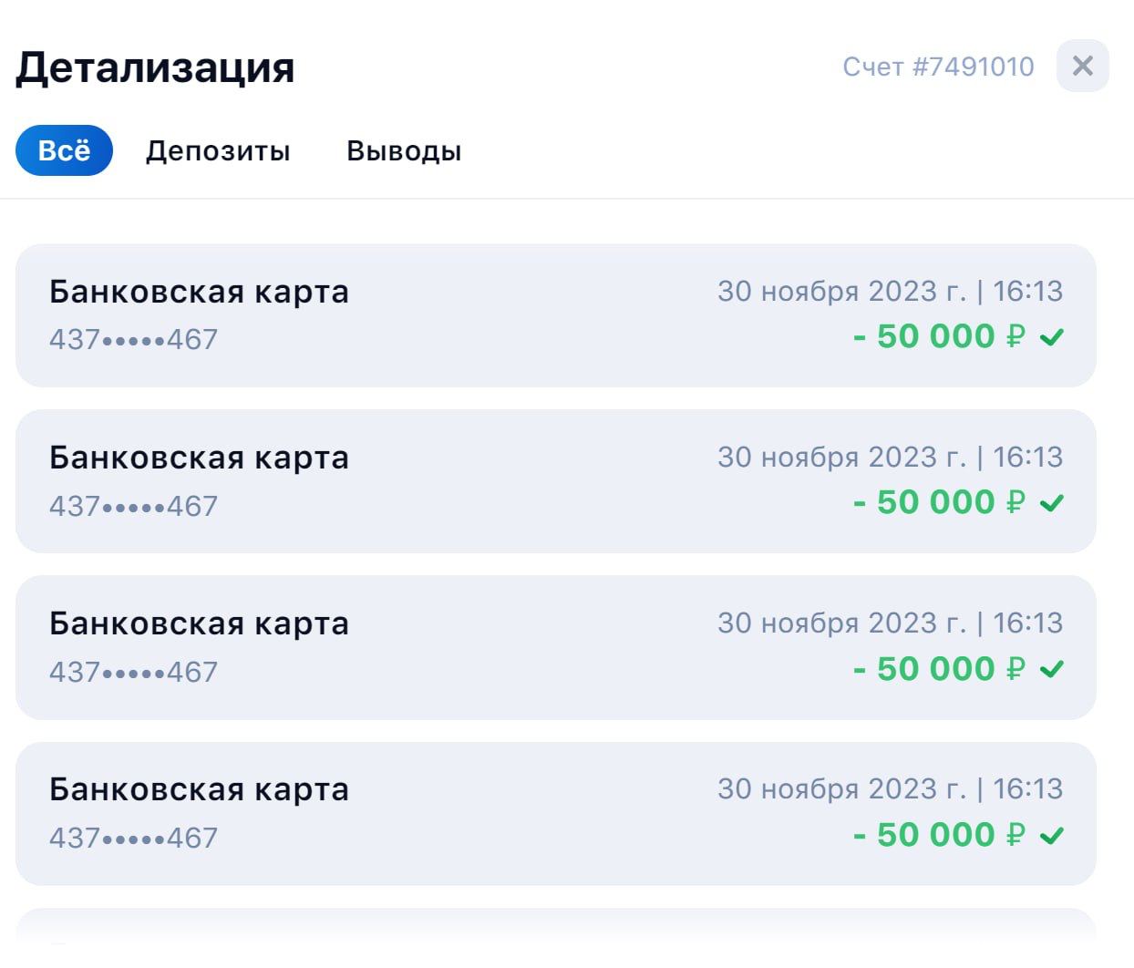Click the - 50 000 amount in the fourth transaction
The height and width of the screenshot is (968, 1134).
click(923, 835)
